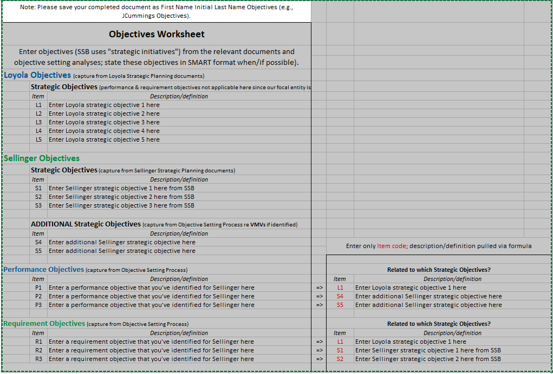Image resolution: width=553 pixels, height=374 pixels.
Task: Click black item code S4 under ADDITIONAL objectives
Action: 38,242
